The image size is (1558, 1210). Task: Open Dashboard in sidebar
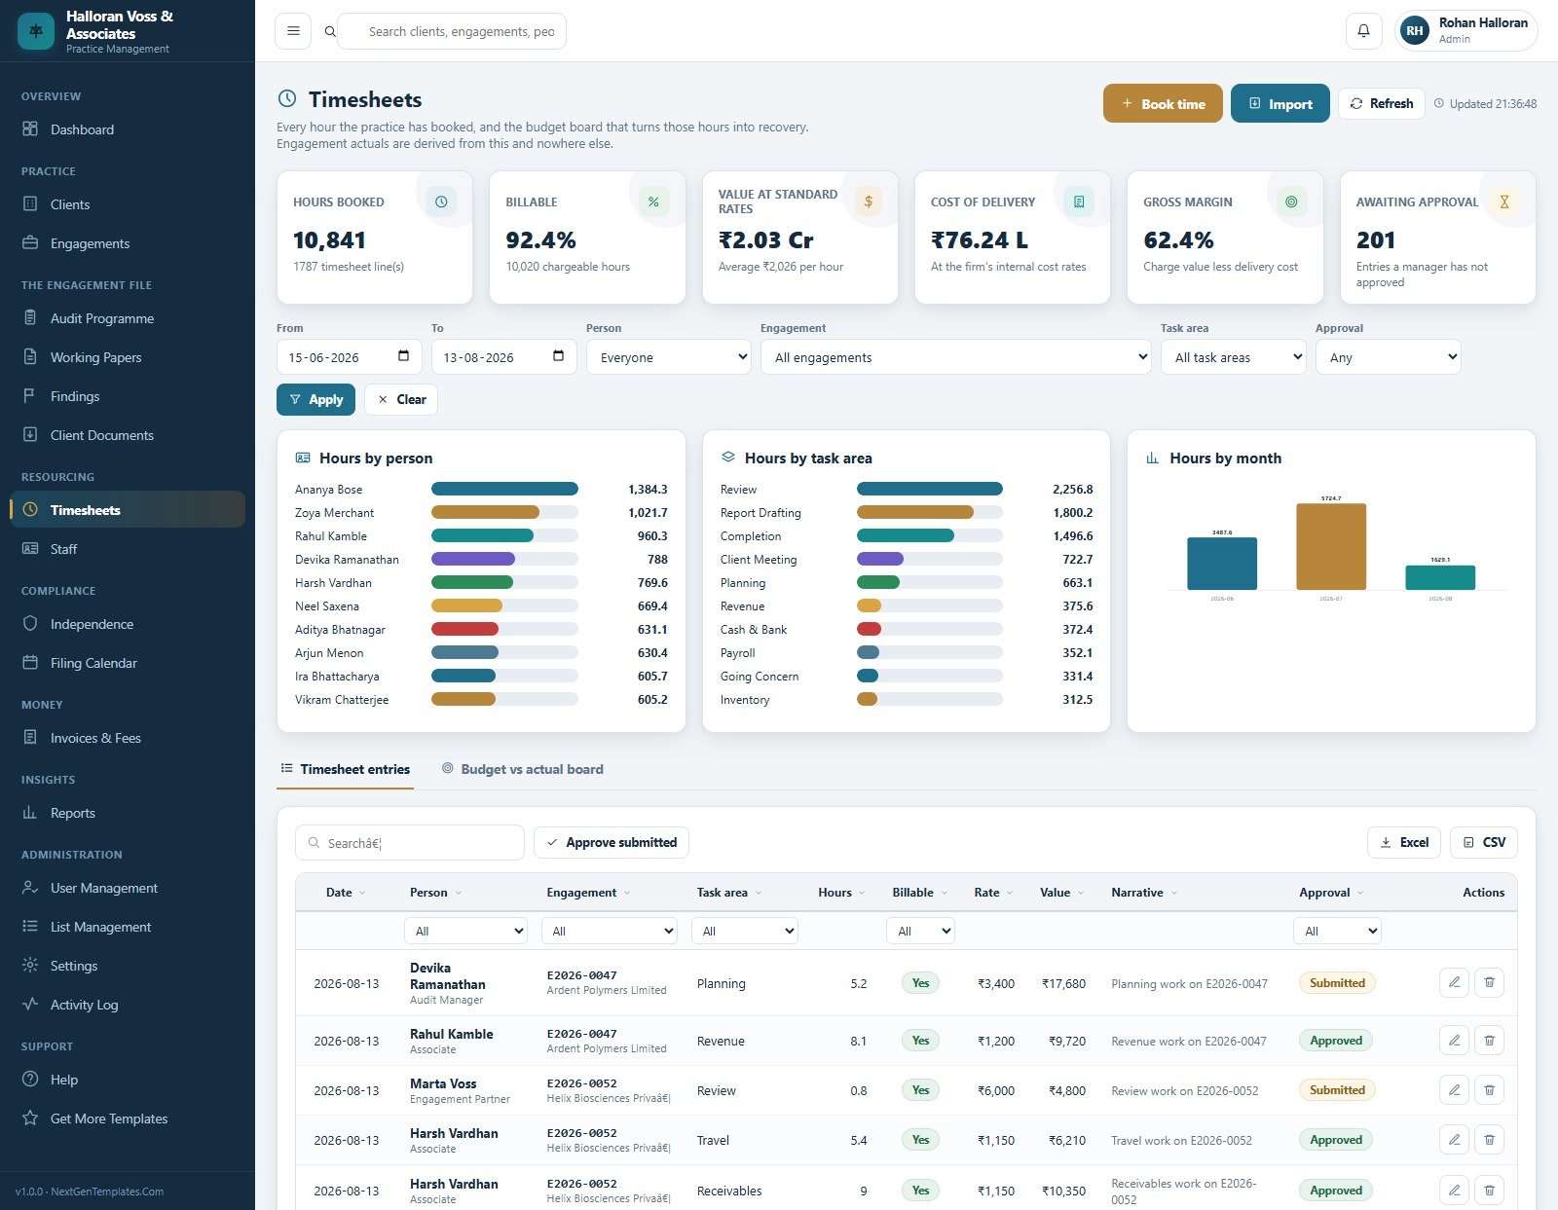coord(128,129)
